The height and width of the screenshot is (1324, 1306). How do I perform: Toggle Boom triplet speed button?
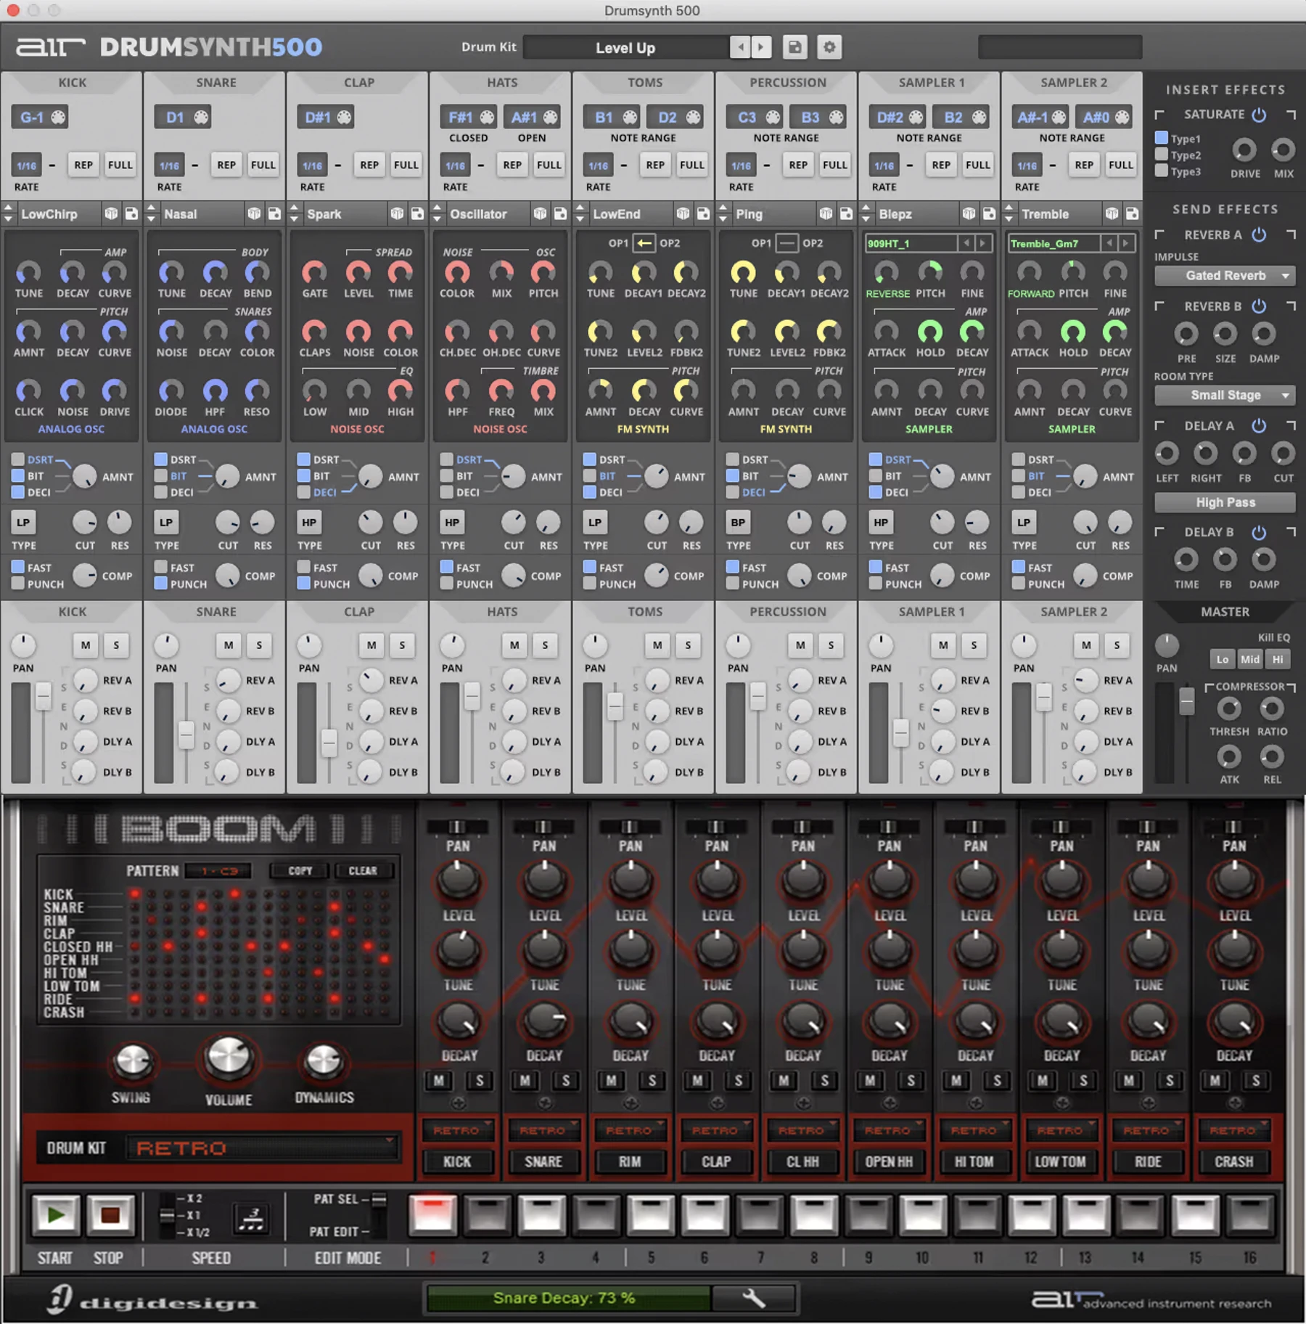pos(252,1217)
